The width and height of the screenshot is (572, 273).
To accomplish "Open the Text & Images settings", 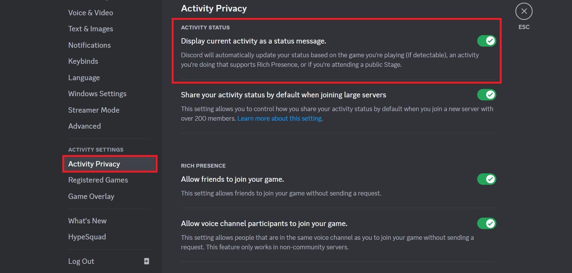I will point(90,29).
